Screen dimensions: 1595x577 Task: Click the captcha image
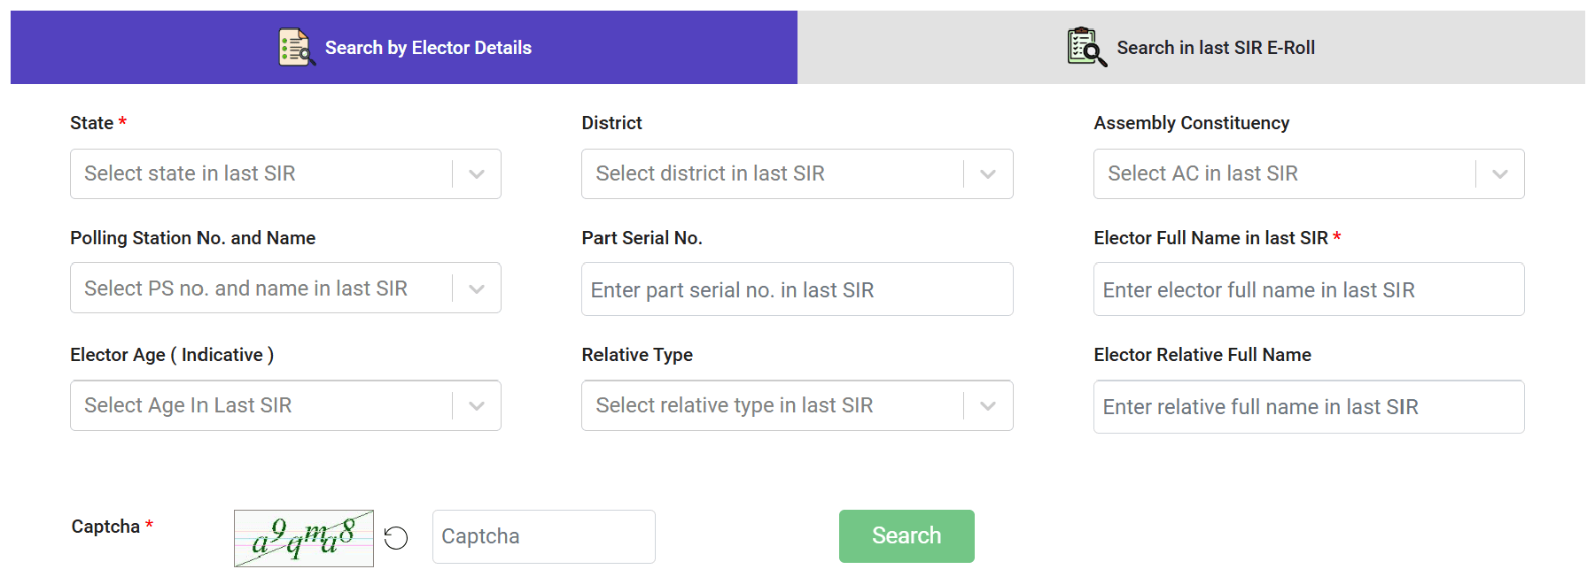point(302,535)
